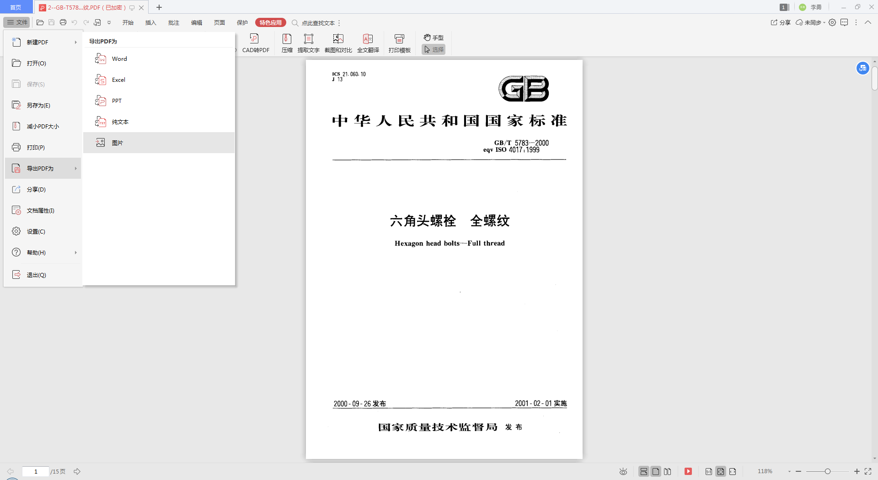Screen dimensions: 878x480
Task: Choose 退出(Q) to quit
Action: pyautogui.click(x=43, y=275)
